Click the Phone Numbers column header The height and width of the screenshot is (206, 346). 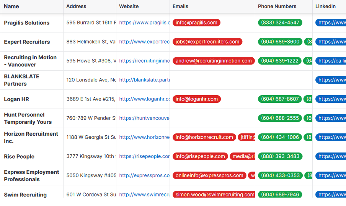pyautogui.click(x=277, y=6)
